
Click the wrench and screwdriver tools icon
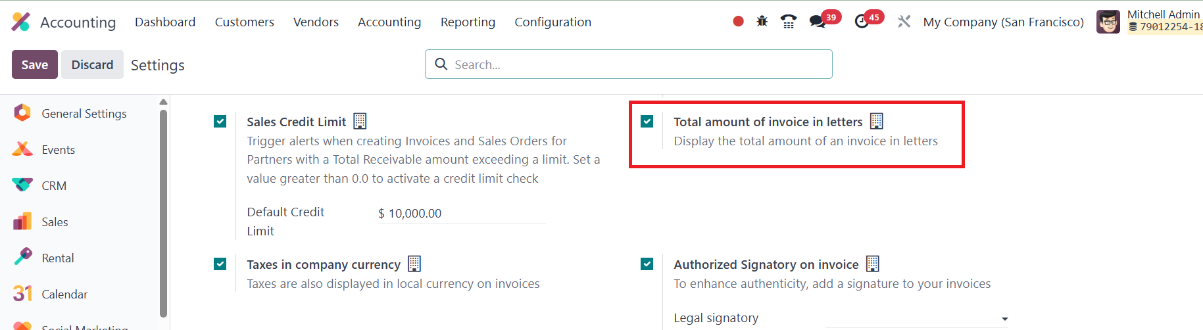904,22
